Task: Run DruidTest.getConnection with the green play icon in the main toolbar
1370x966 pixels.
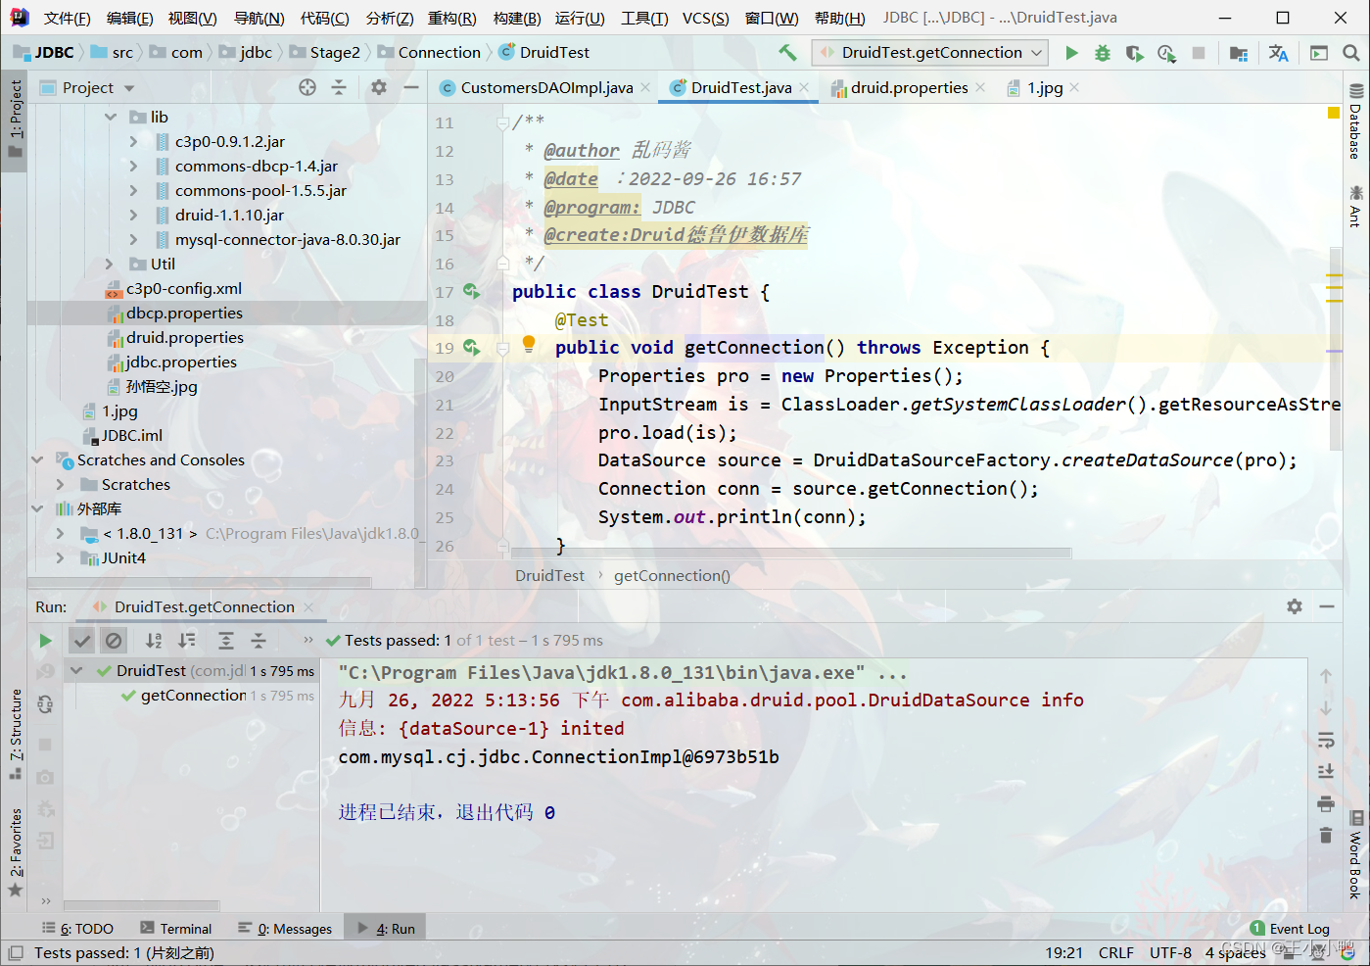Action: (x=1071, y=53)
